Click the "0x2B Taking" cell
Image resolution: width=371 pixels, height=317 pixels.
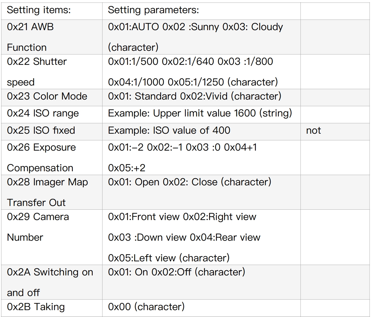tap(36, 307)
